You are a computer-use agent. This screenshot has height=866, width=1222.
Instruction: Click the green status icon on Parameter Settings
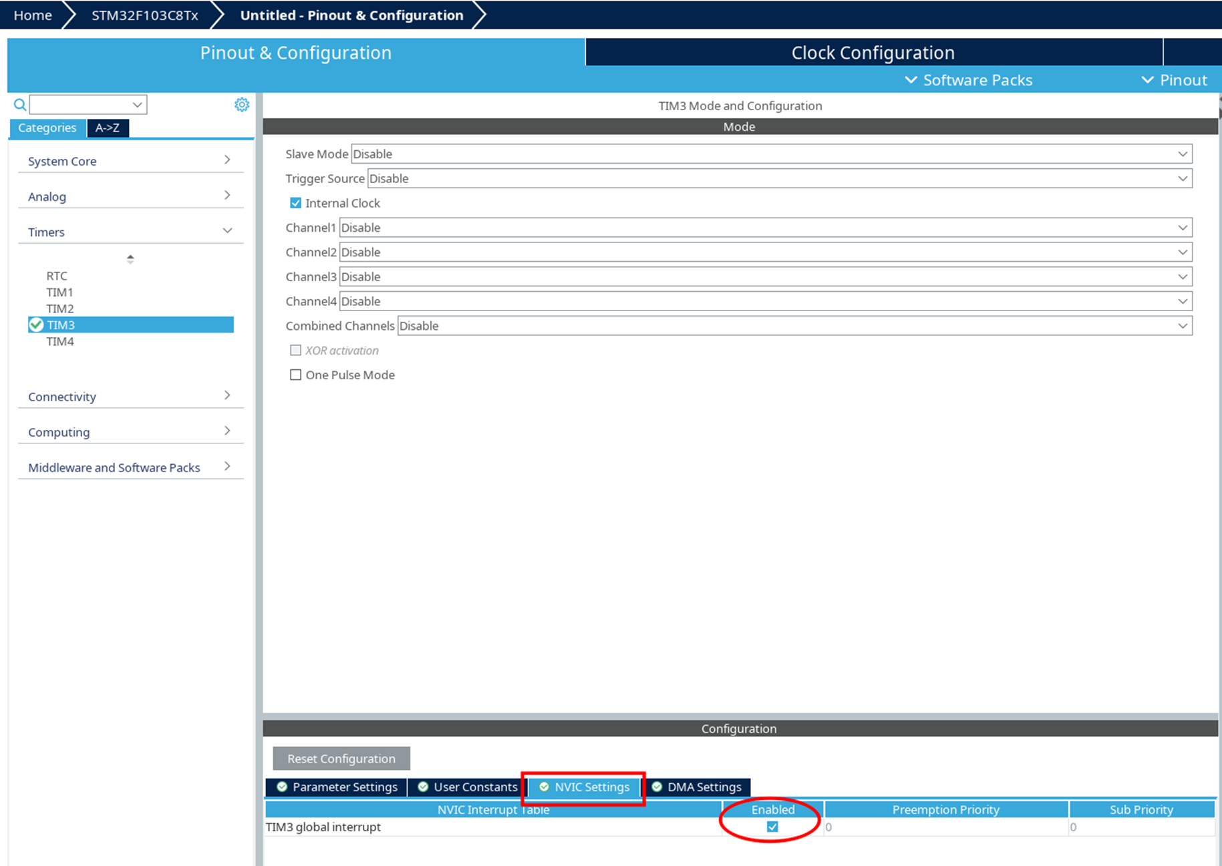282,787
